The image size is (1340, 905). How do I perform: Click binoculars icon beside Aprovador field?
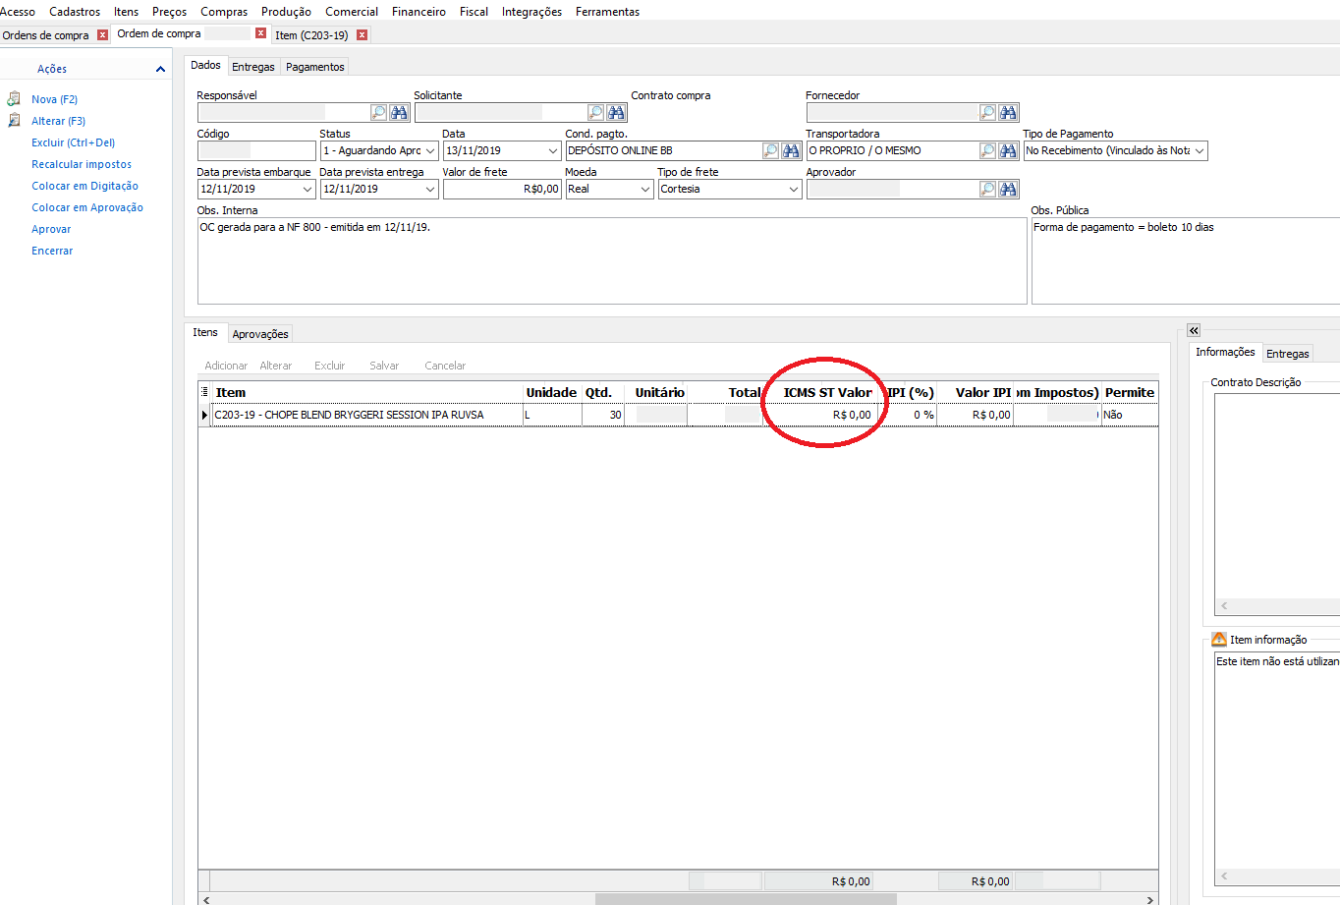[x=1008, y=189]
